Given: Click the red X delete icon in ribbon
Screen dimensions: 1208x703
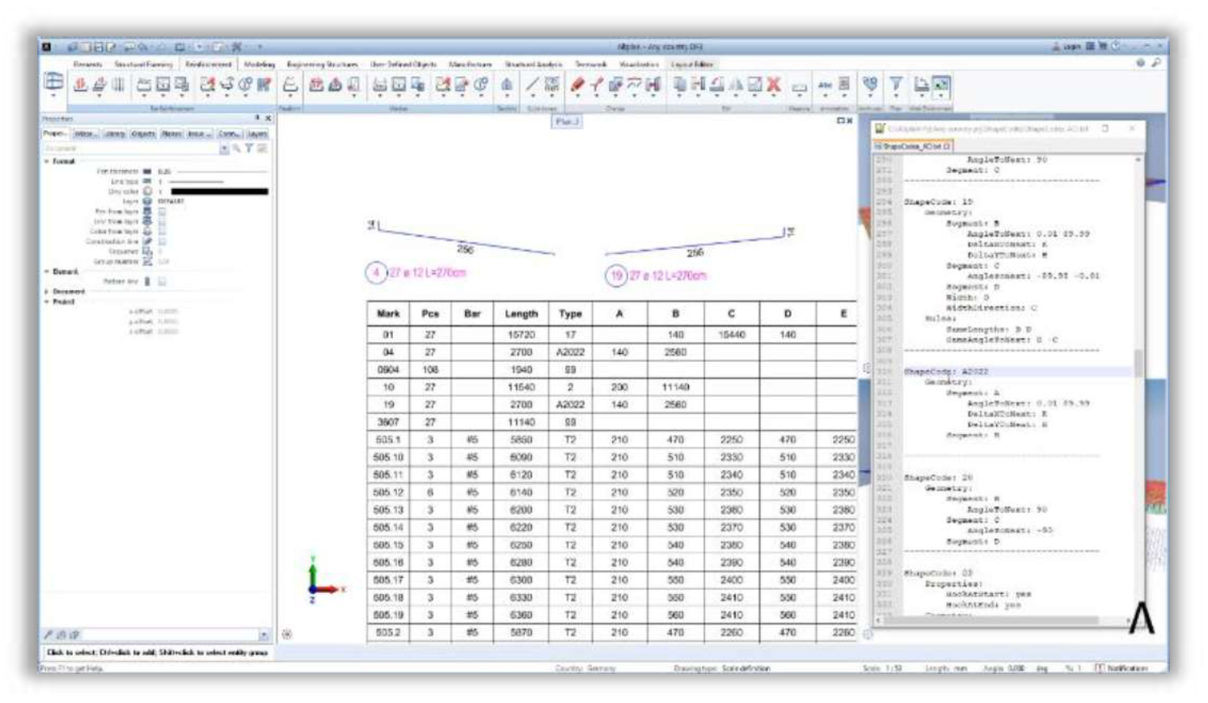Looking at the screenshot, I should coord(773,84).
